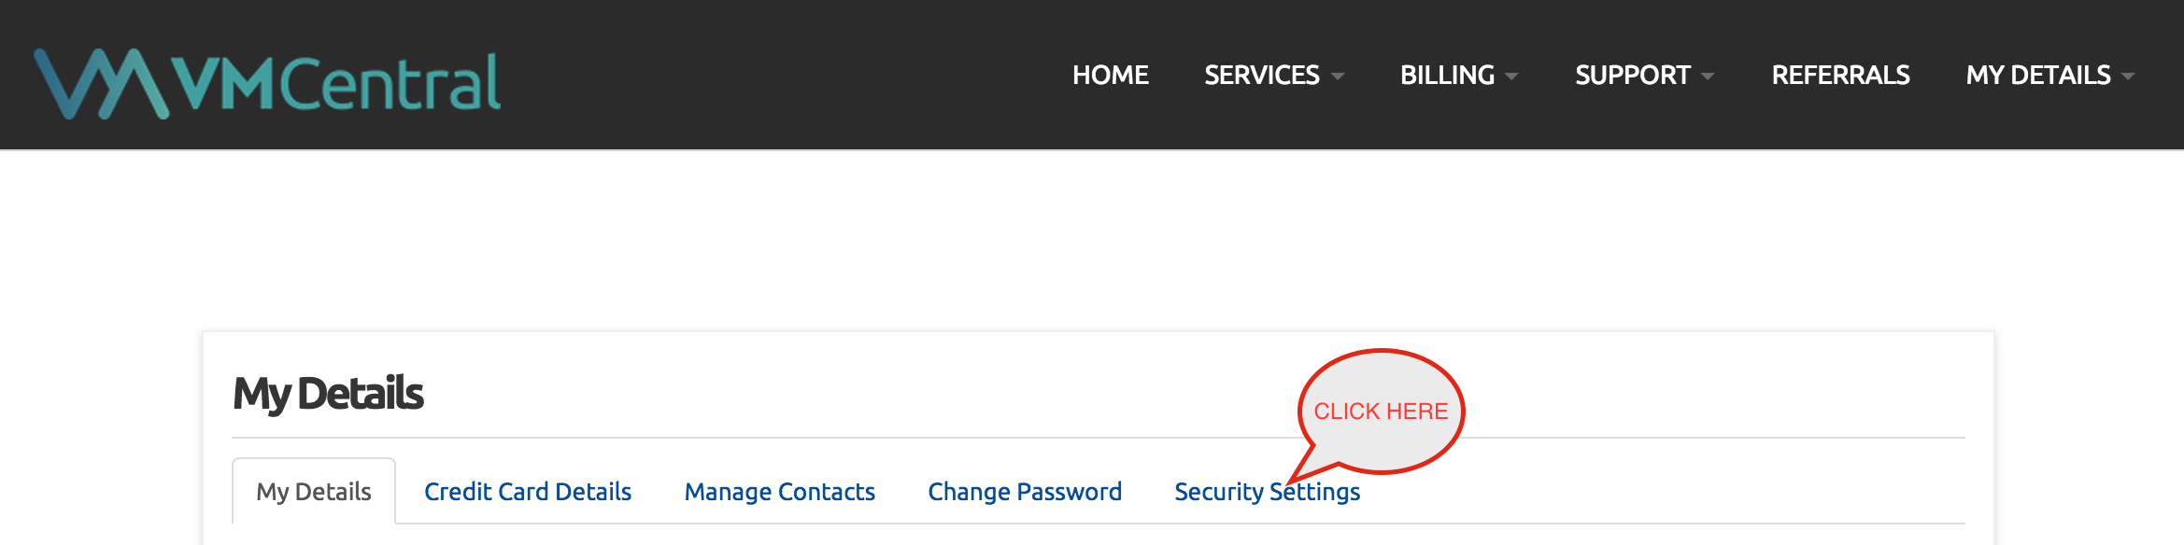Click the My Details page heading

pyautogui.click(x=328, y=394)
